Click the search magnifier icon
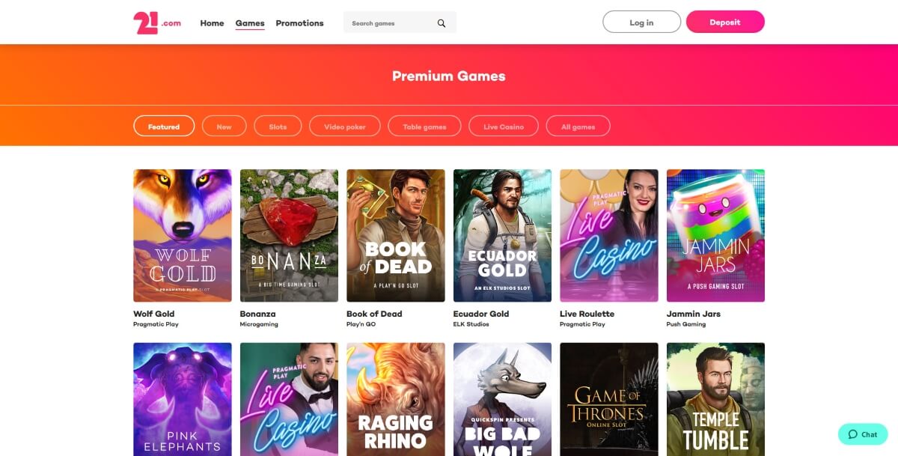898x456 pixels. tap(442, 23)
